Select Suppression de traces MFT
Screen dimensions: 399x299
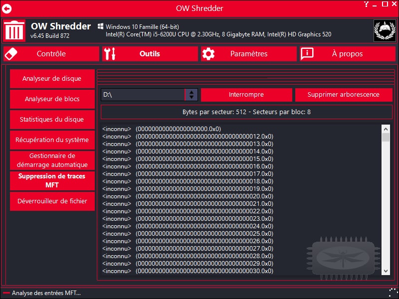(x=52, y=180)
